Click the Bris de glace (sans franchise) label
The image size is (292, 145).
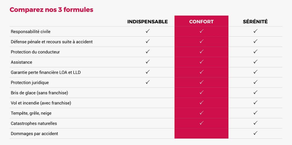[39, 93]
